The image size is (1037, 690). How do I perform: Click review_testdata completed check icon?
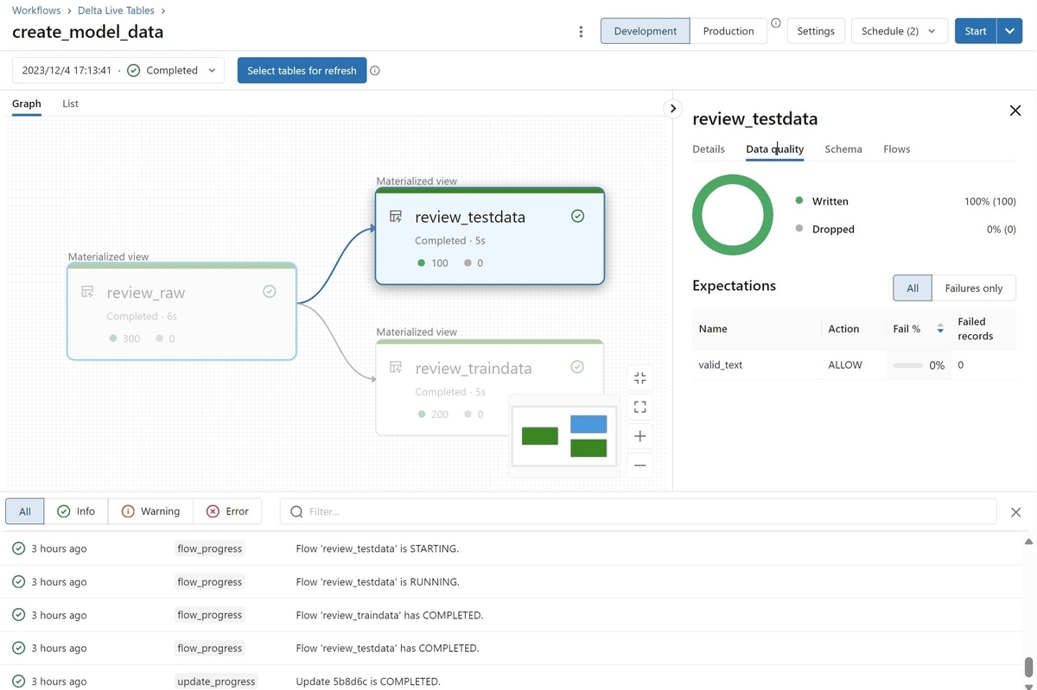click(x=578, y=216)
